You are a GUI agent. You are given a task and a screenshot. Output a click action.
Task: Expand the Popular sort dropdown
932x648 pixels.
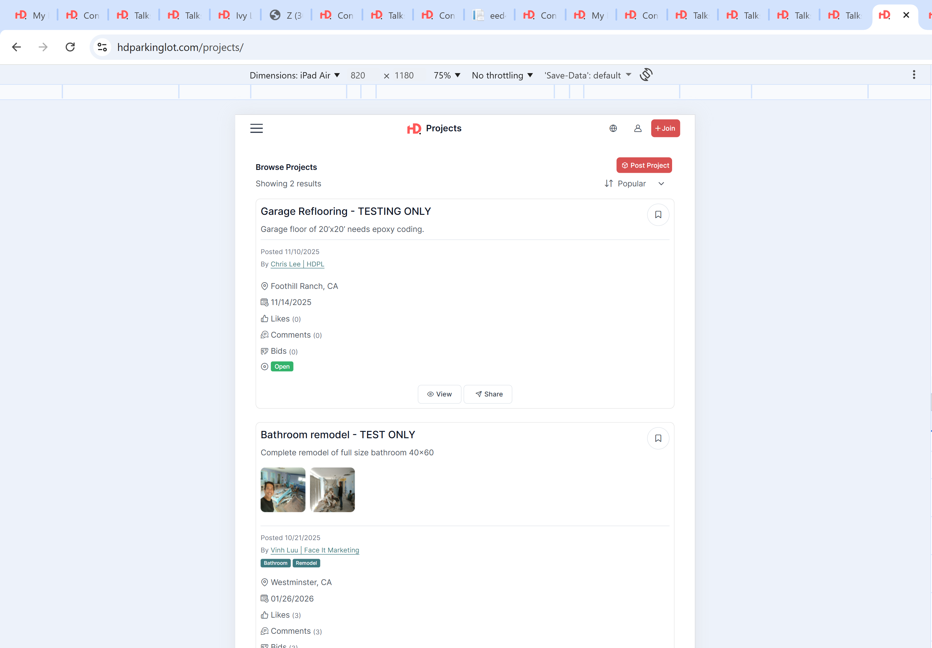[634, 184]
